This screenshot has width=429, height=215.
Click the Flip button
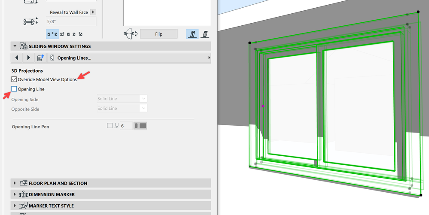coord(159,34)
